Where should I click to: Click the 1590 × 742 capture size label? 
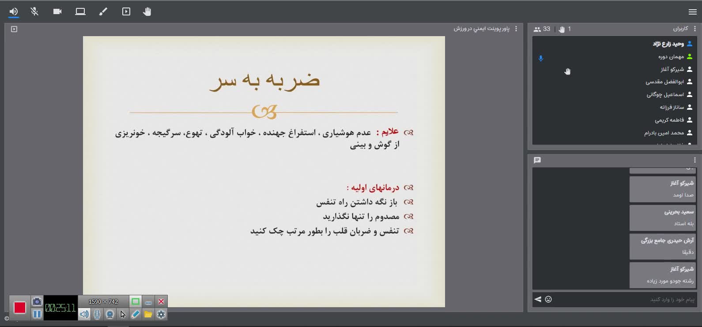103,301
